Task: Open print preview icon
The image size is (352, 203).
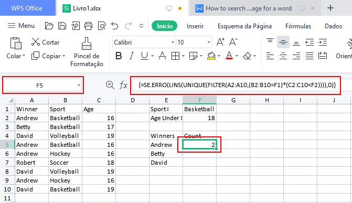Action: (102, 26)
